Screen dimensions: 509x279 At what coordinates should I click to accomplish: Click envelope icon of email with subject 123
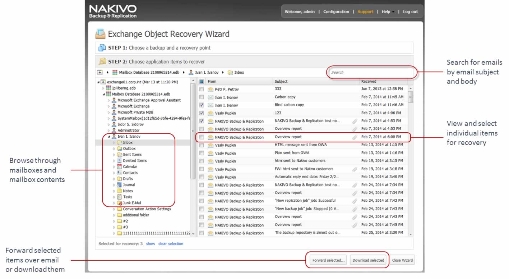[210, 113]
